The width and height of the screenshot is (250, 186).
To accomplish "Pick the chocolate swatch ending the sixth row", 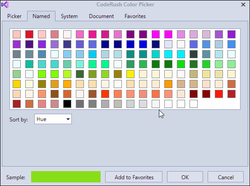I will [x=231, y=84].
